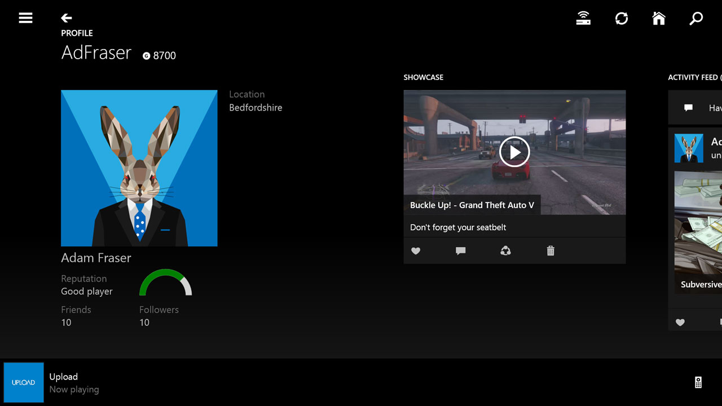Screen dimensions: 722x406
Task: Like the Buckle Up! showcase clip
Action: 416,251
